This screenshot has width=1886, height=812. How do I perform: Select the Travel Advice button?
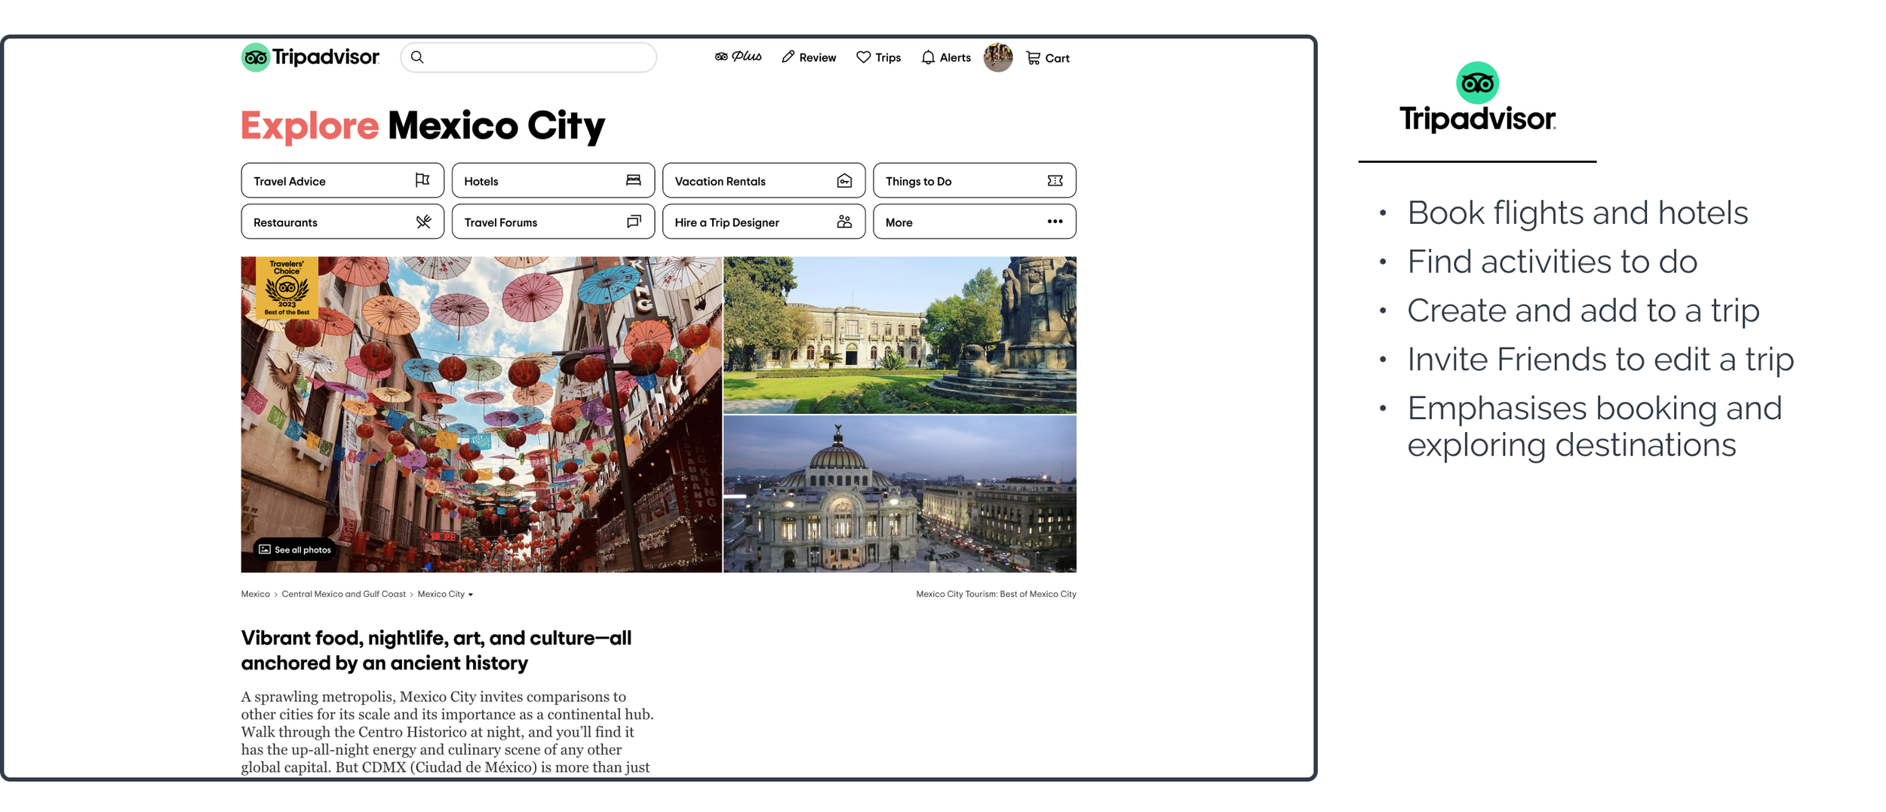[342, 181]
